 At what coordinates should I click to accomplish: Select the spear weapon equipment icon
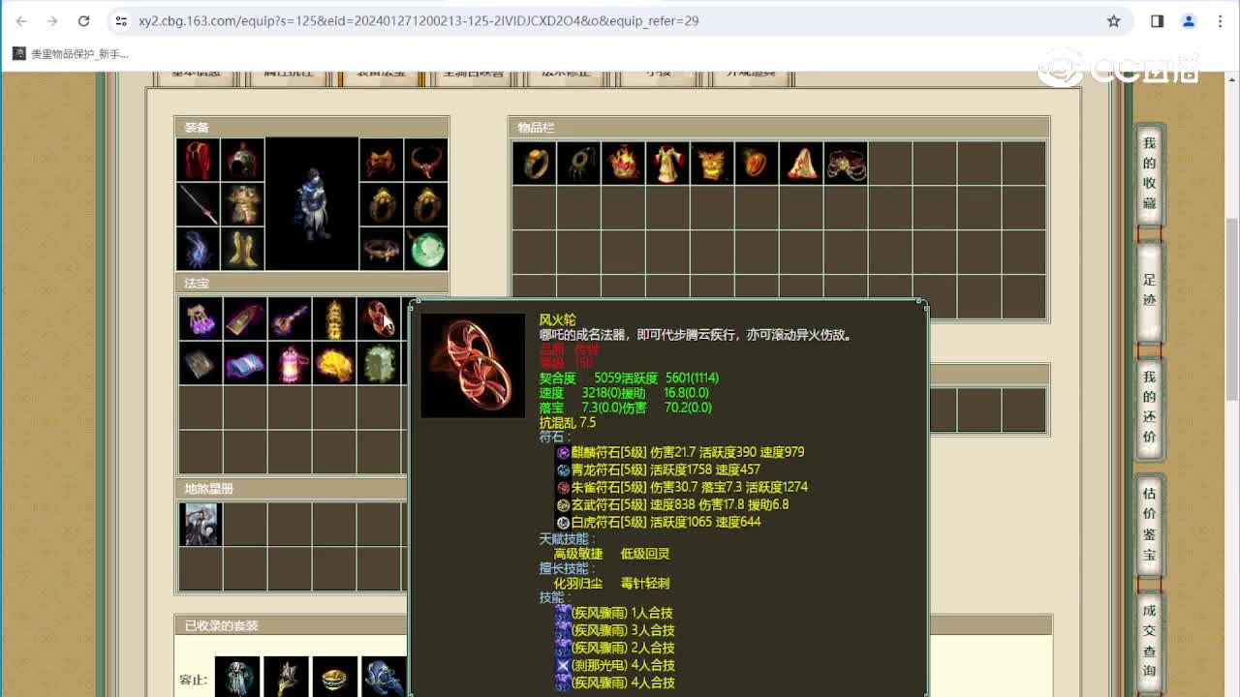(198, 204)
